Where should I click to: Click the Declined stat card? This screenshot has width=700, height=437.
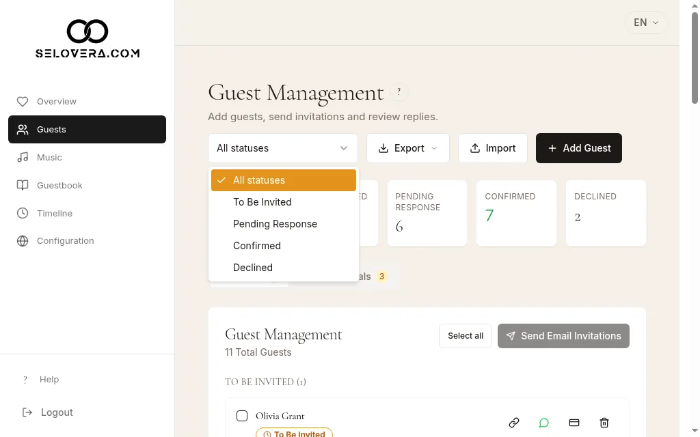click(x=606, y=213)
